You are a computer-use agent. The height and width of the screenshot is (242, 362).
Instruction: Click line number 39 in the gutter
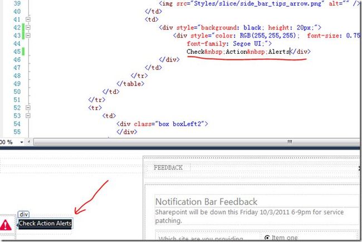click(x=17, y=3)
